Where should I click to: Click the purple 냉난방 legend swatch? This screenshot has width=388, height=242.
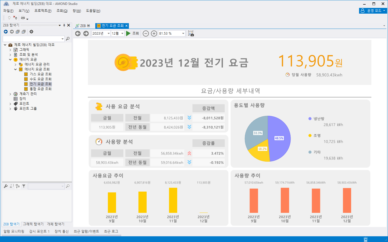(310, 119)
